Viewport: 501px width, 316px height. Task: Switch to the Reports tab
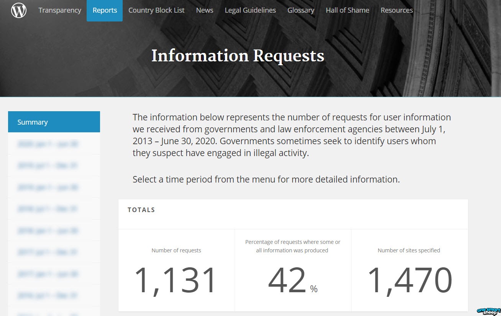click(105, 10)
